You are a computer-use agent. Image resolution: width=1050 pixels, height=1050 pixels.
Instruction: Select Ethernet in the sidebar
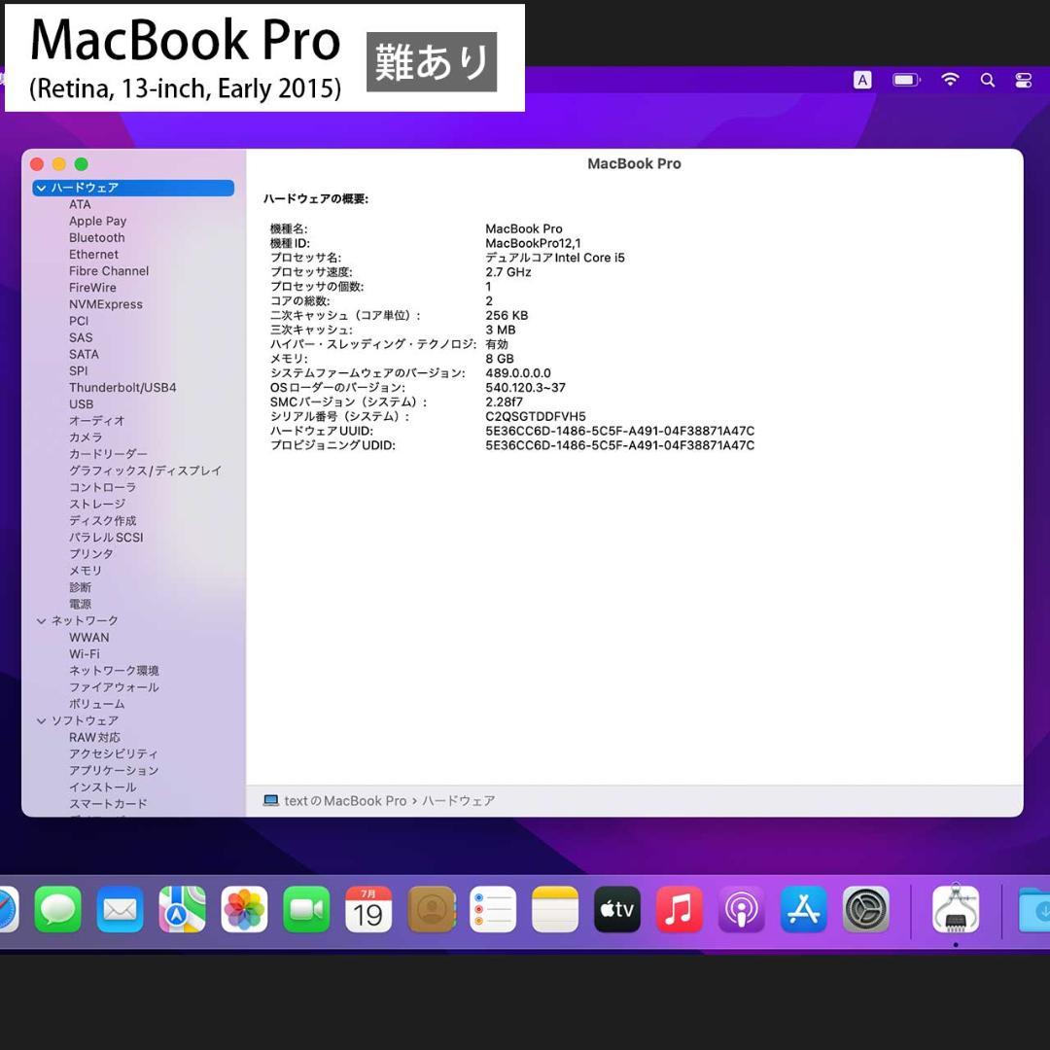93,255
